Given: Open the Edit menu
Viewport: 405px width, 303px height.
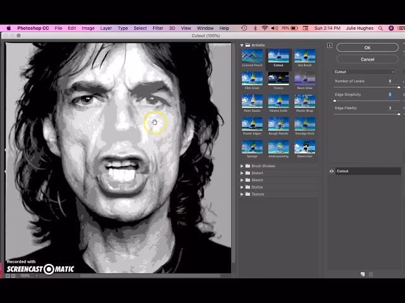Looking at the screenshot, I should click(72, 28).
